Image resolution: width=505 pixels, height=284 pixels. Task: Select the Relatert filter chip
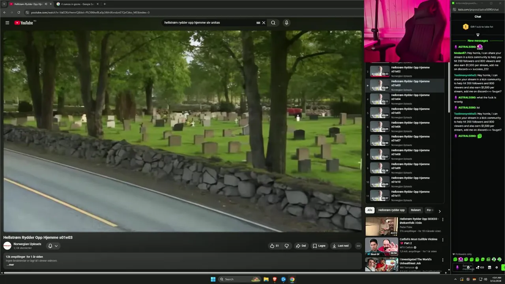(416, 210)
